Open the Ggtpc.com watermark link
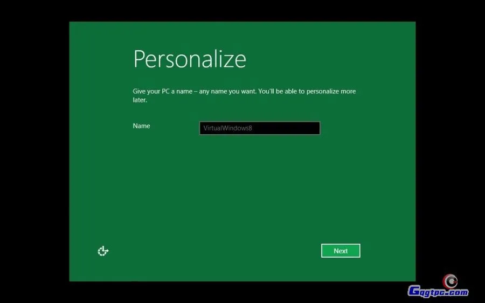Screen dimensions: 485x303 pyautogui.click(x=438, y=292)
